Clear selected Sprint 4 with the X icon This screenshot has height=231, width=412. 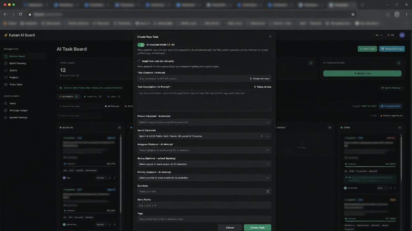click(x=262, y=136)
